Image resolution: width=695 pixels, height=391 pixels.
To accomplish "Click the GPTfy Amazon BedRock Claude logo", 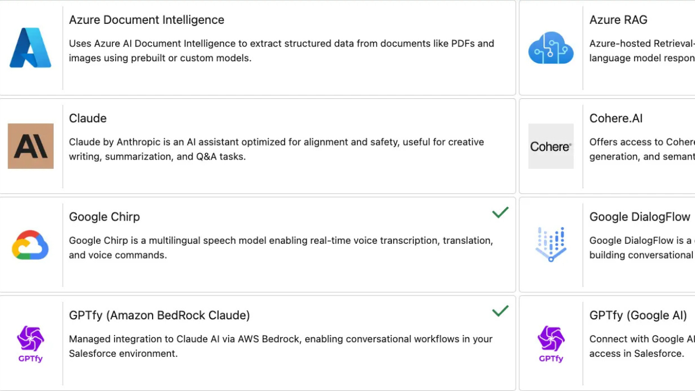I will (x=30, y=343).
